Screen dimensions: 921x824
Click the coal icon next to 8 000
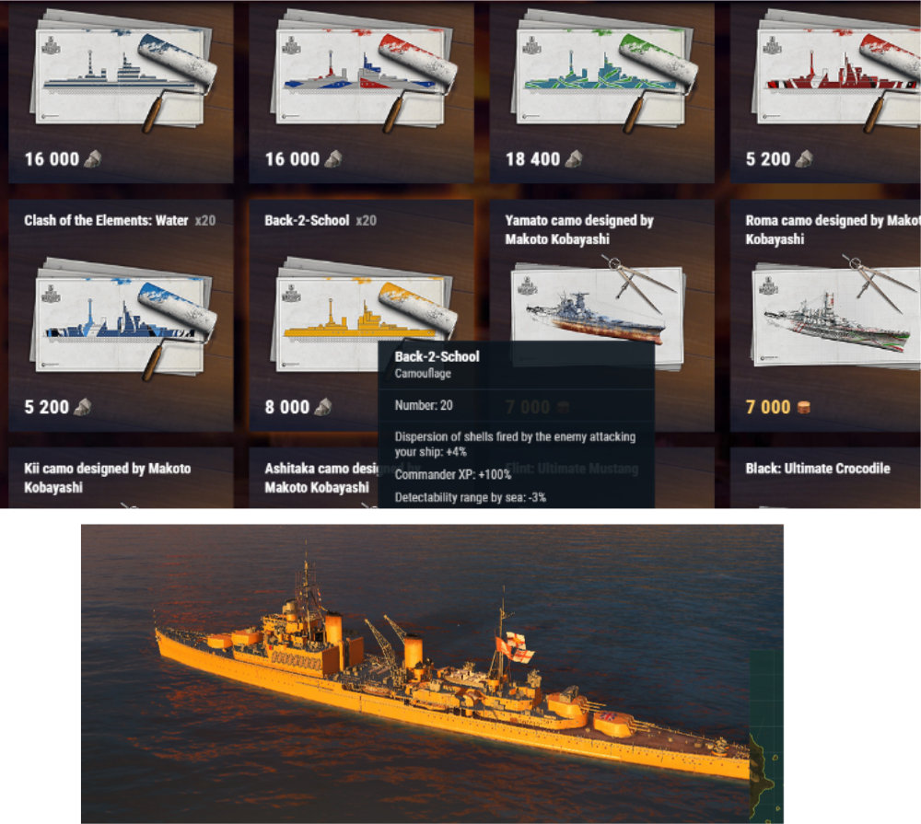point(323,407)
